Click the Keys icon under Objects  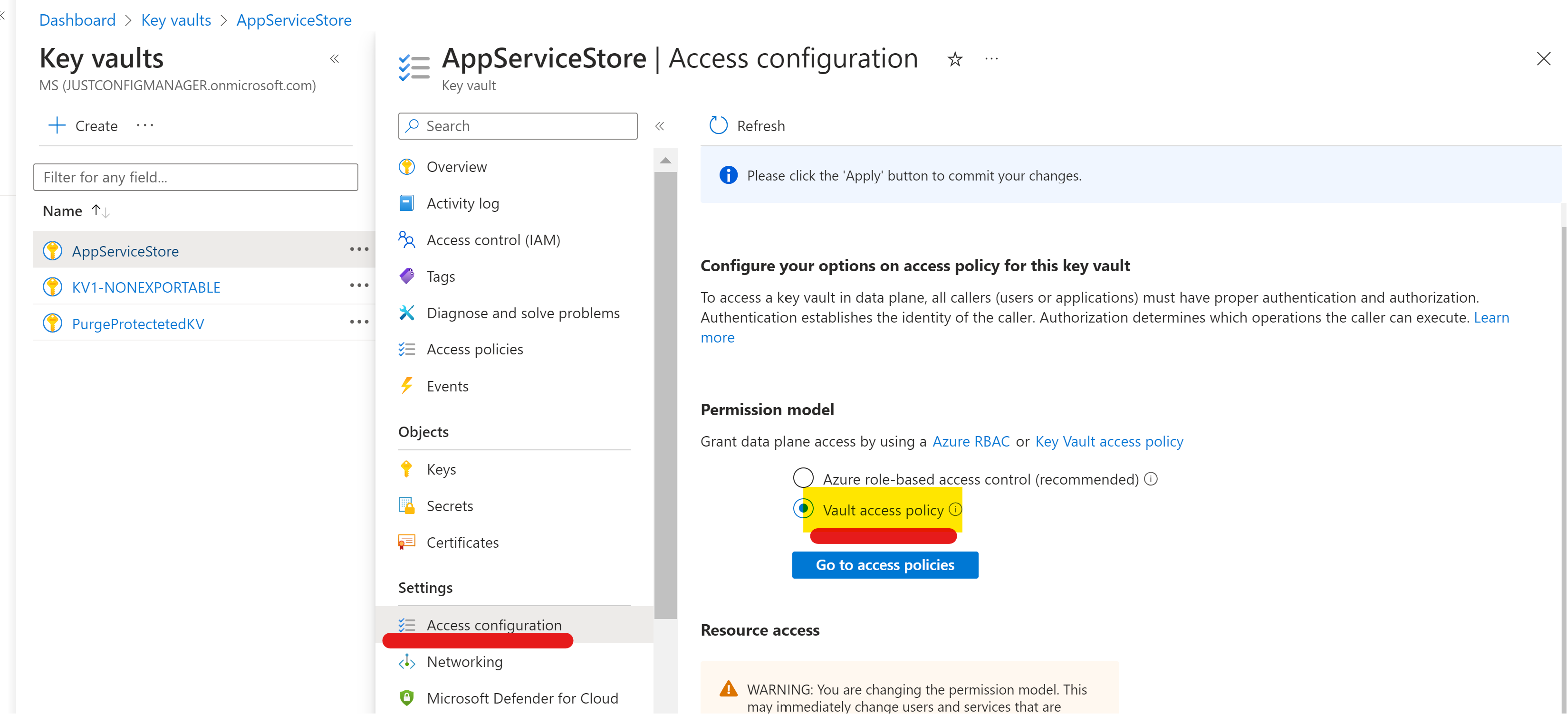pyautogui.click(x=407, y=469)
